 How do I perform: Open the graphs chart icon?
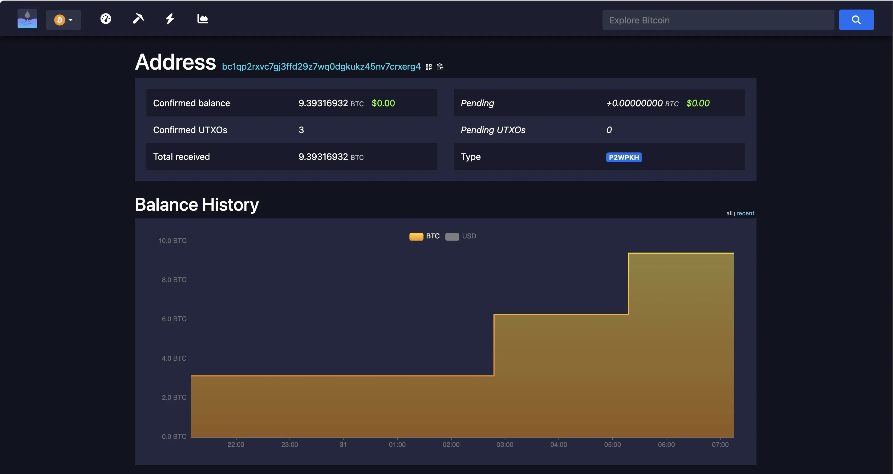click(202, 19)
